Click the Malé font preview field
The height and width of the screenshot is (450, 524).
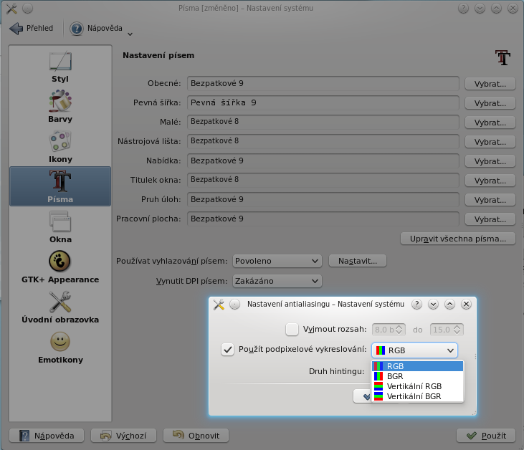coord(323,123)
